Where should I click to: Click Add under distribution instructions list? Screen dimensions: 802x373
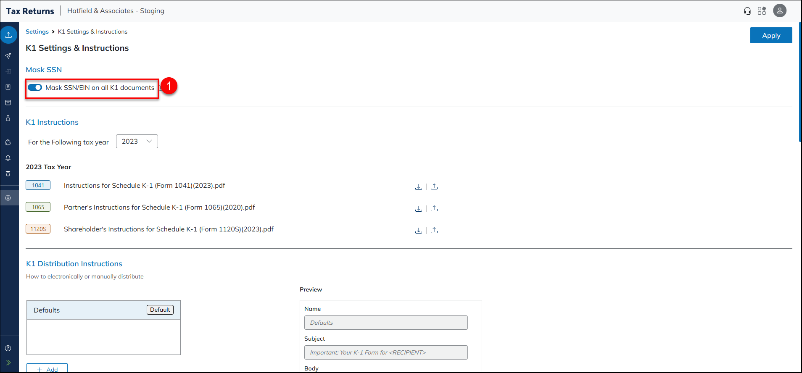47,369
